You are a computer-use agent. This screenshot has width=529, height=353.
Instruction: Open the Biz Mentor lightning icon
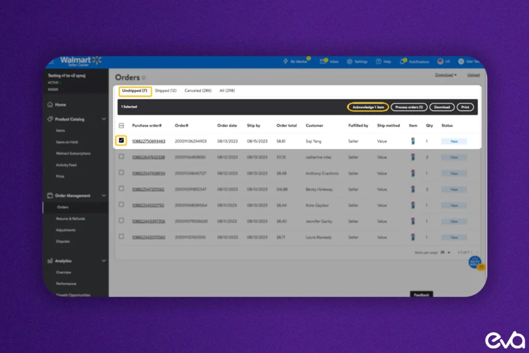(x=285, y=62)
